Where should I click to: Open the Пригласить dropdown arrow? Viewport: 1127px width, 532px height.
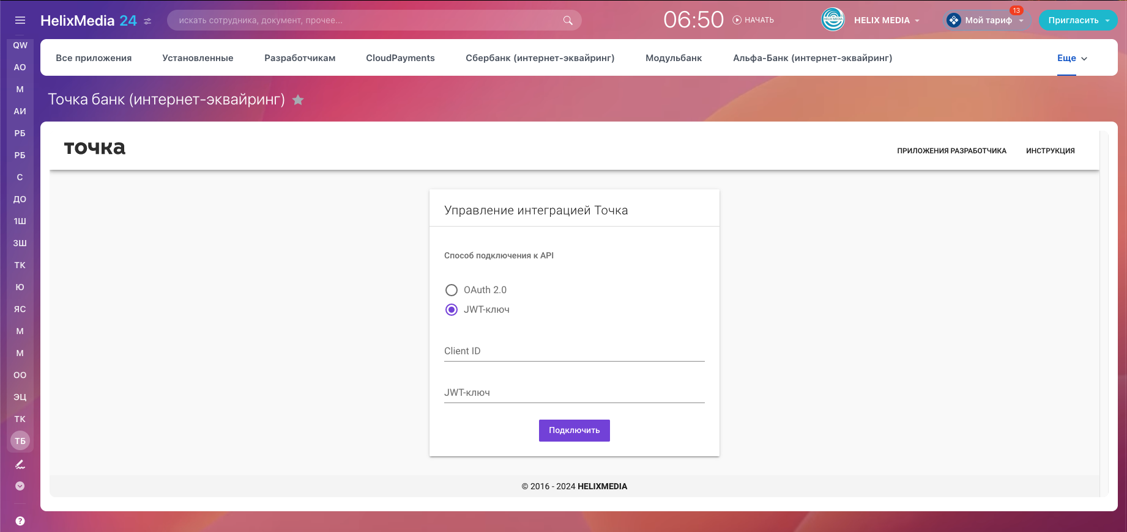pos(1107,21)
